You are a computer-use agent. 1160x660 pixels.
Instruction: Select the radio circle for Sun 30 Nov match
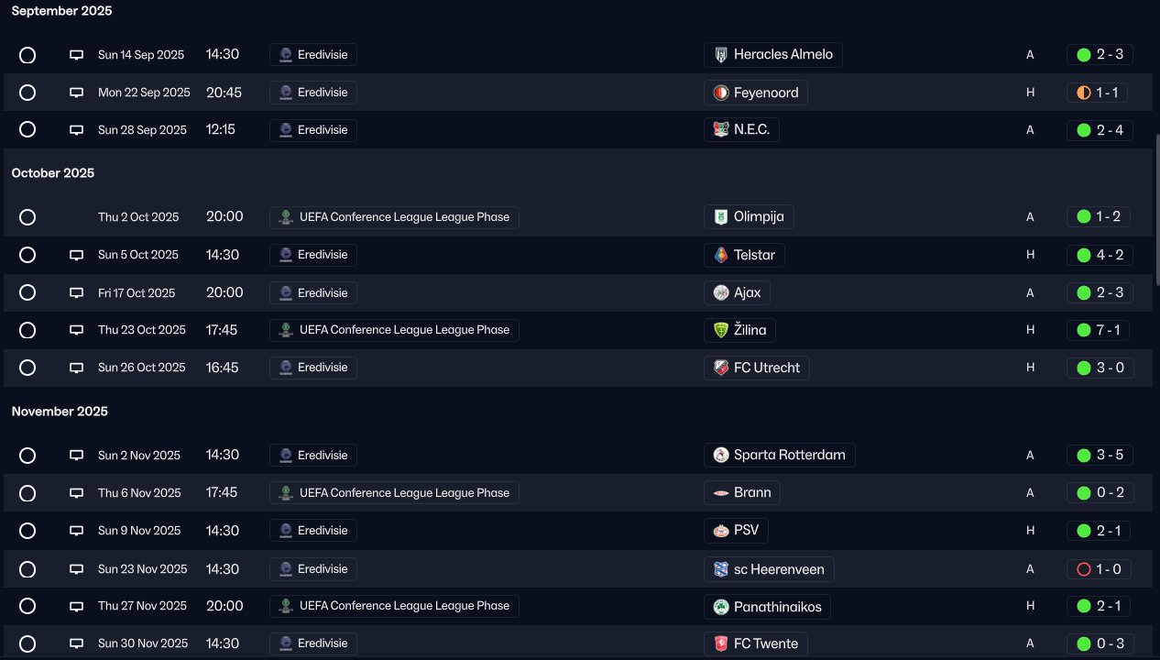(27, 643)
